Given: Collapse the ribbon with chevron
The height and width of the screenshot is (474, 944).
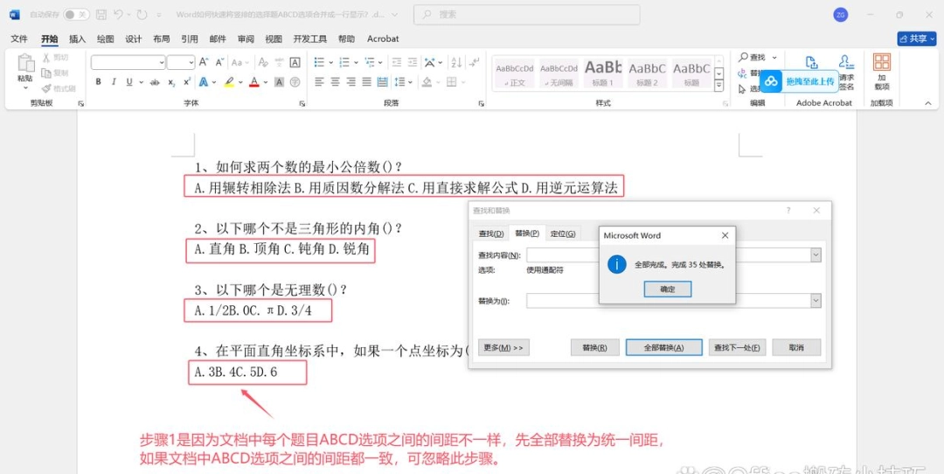Looking at the screenshot, I should (x=927, y=103).
